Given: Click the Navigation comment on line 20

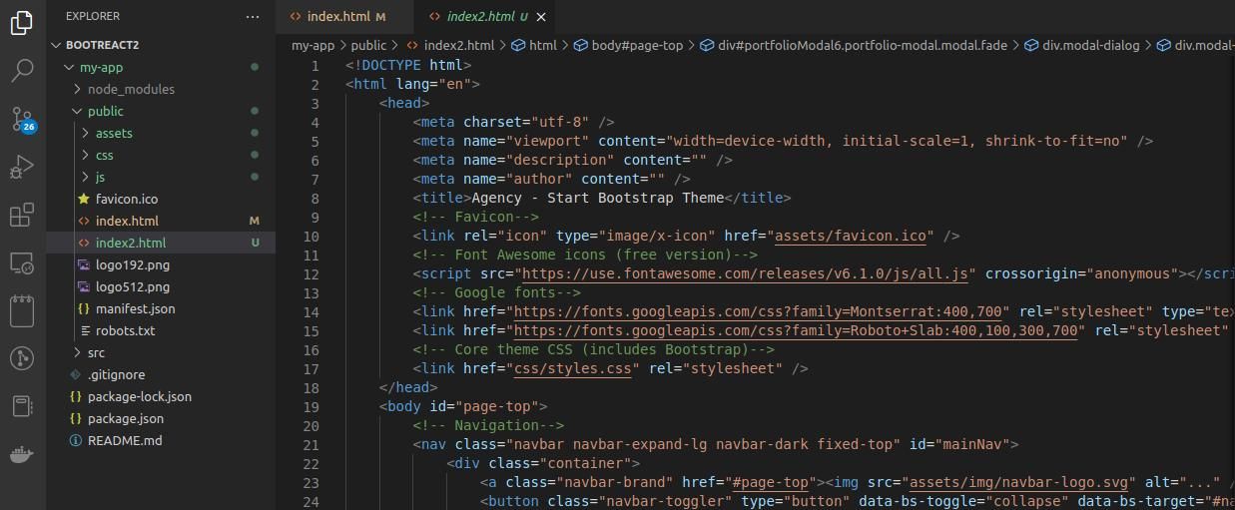Looking at the screenshot, I should point(488,425).
